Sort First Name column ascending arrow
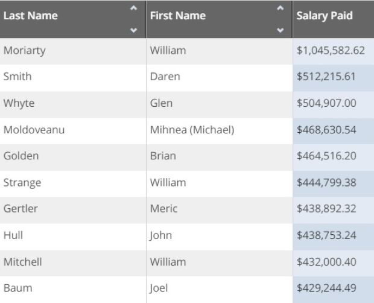 280,8
